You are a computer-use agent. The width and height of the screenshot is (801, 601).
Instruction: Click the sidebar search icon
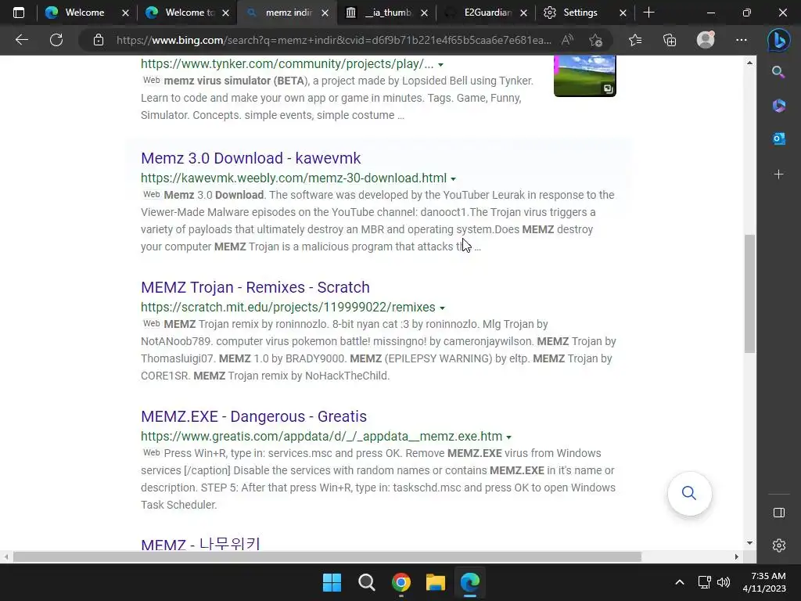(778, 72)
